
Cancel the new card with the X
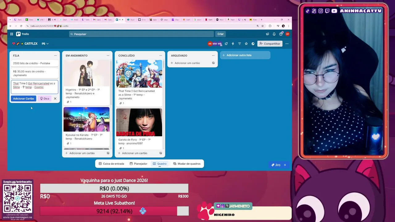[55, 99]
